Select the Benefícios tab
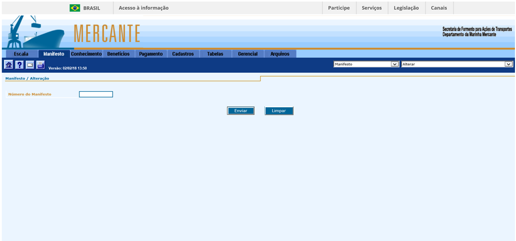The image size is (516, 241). pyautogui.click(x=118, y=54)
